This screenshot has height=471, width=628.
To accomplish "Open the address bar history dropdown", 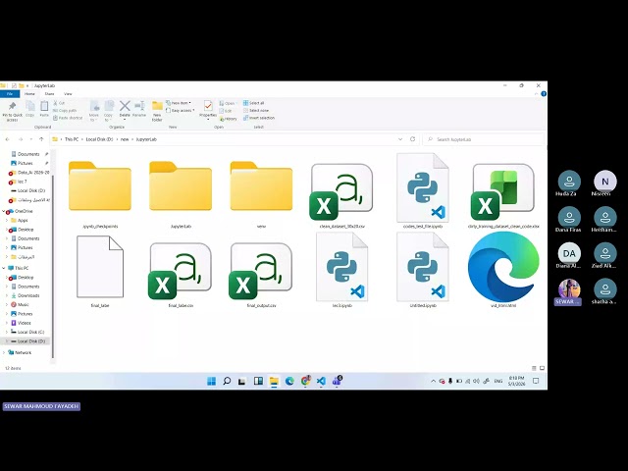I will point(400,139).
